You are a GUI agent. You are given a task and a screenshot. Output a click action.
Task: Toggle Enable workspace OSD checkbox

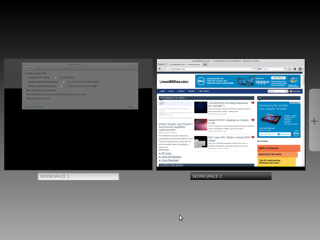[25, 73]
